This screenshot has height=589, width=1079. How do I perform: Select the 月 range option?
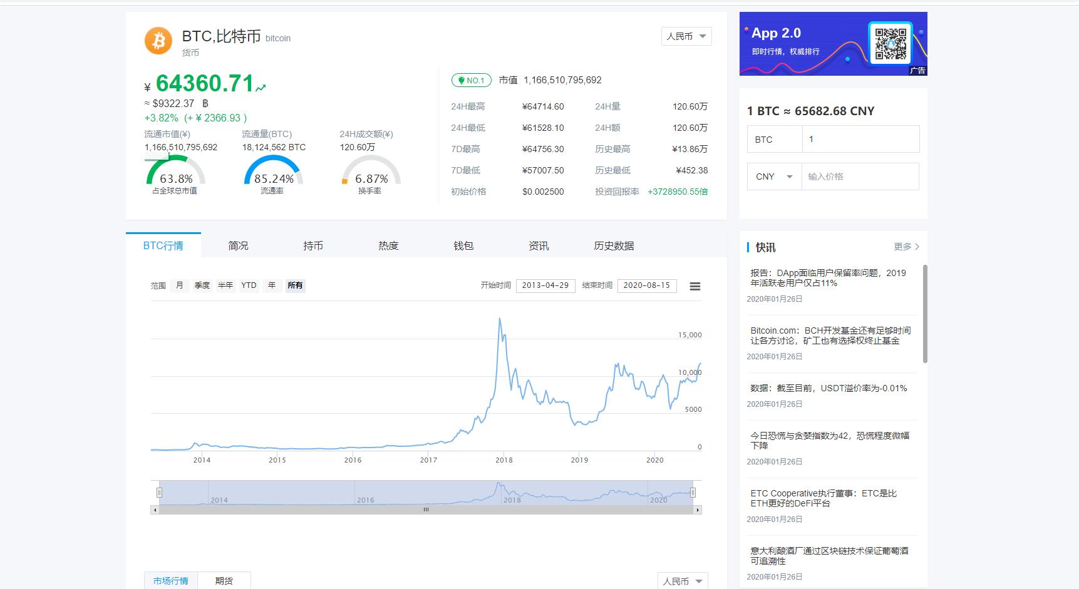[180, 285]
